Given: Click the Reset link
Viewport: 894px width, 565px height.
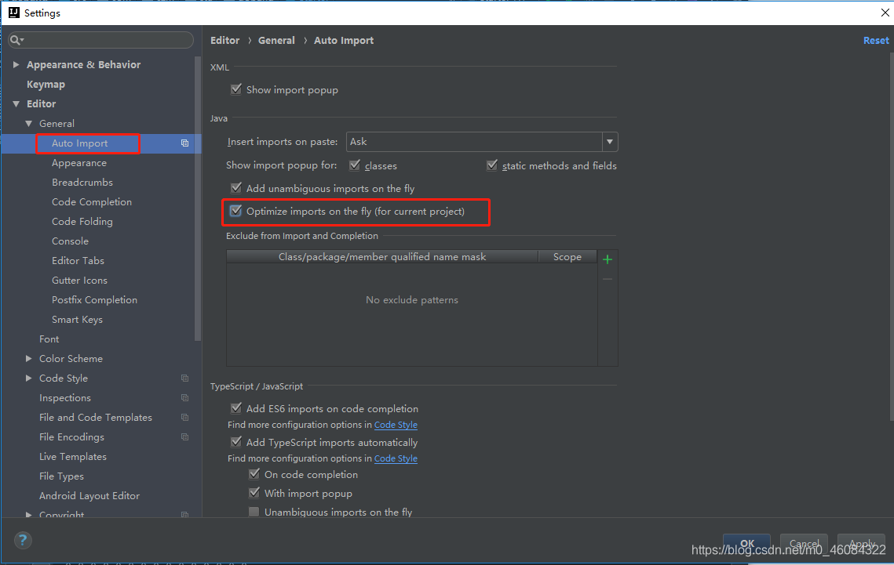Looking at the screenshot, I should [x=876, y=41].
